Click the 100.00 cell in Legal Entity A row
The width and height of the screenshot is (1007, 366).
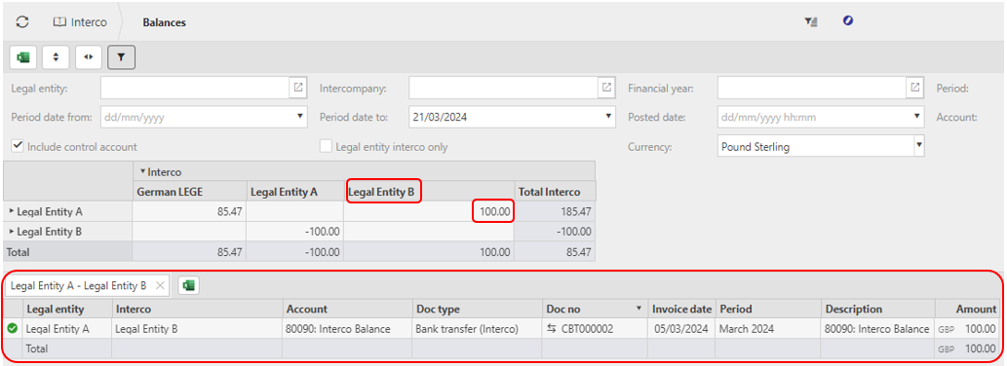(429, 211)
